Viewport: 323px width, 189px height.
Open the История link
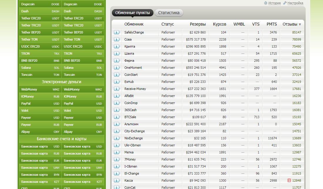pyautogui.click(x=275, y=3)
